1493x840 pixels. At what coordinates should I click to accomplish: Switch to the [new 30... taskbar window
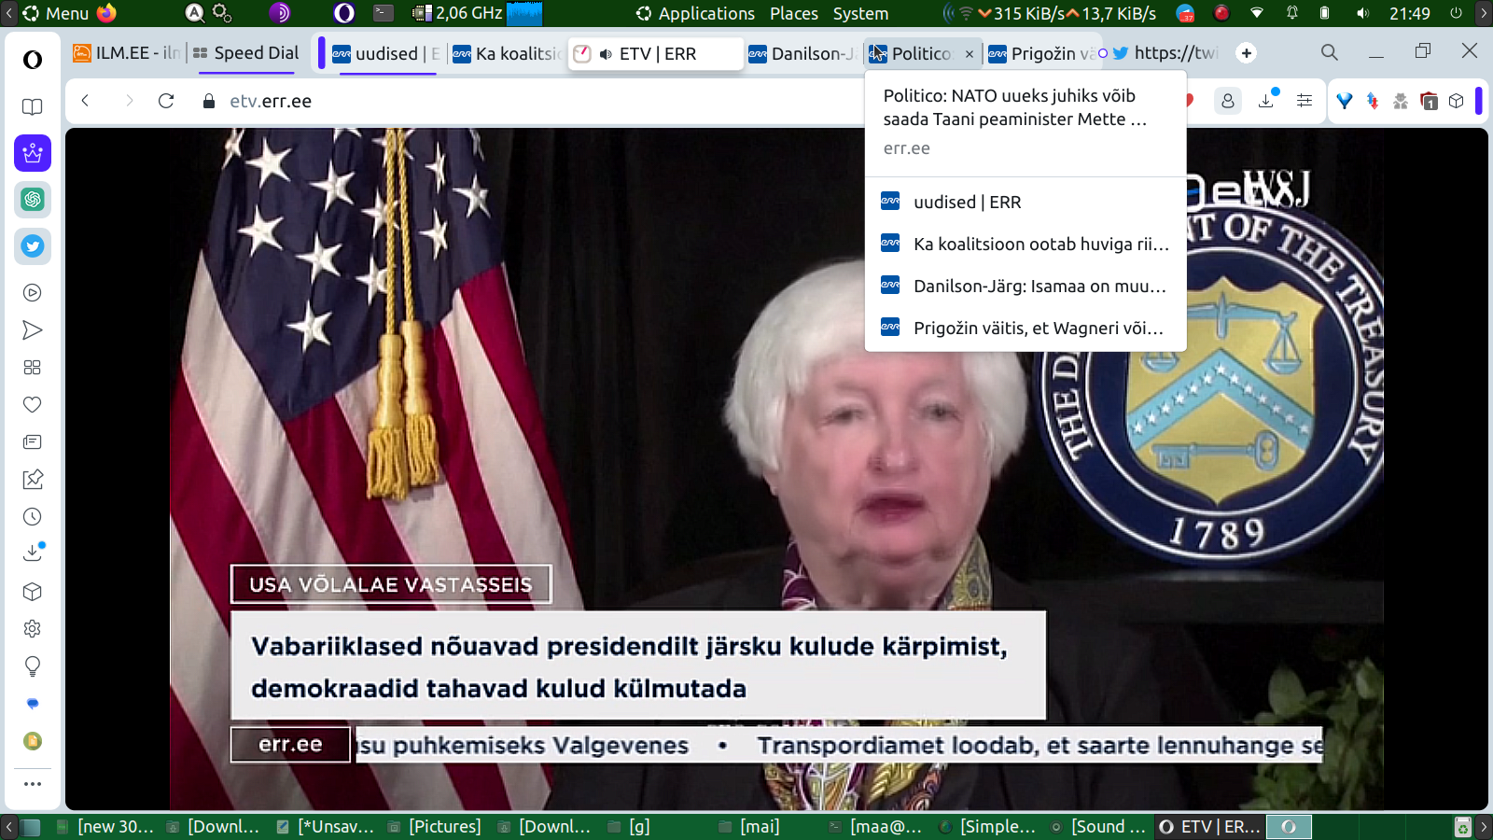point(105,826)
